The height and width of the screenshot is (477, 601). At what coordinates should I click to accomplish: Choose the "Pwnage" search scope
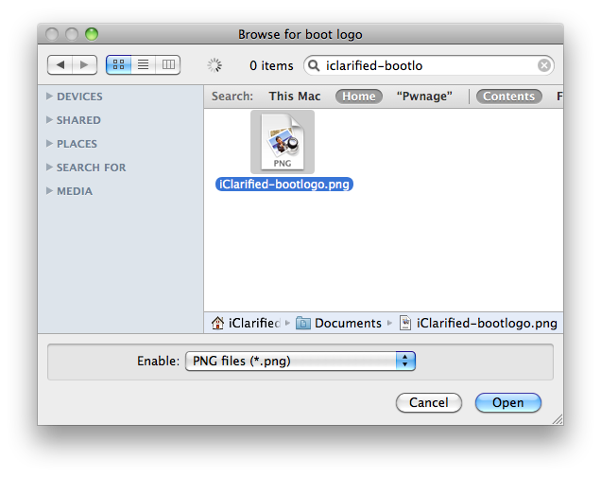click(425, 97)
